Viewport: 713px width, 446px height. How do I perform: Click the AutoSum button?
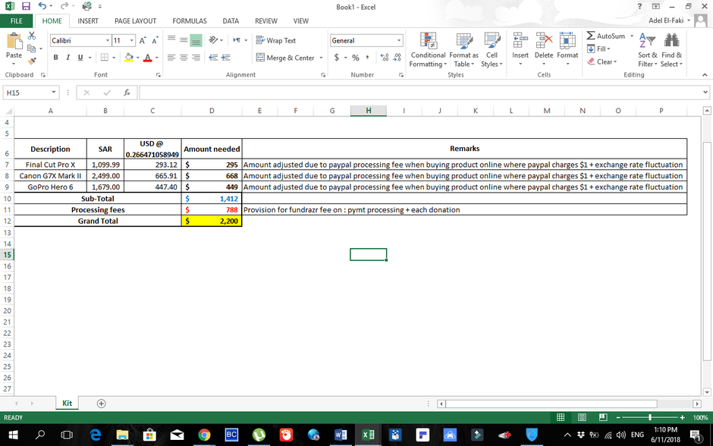[606, 36]
